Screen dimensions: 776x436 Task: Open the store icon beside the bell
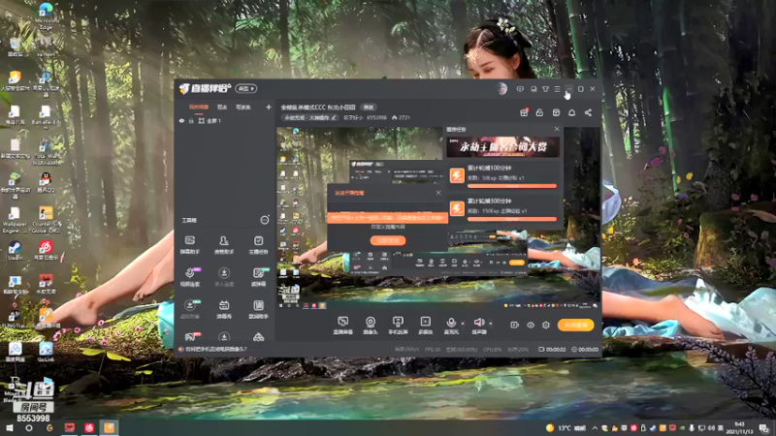[556, 112]
